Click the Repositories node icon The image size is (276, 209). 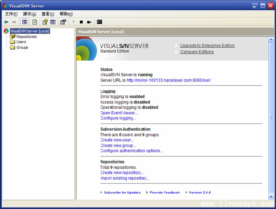coord(12,37)
